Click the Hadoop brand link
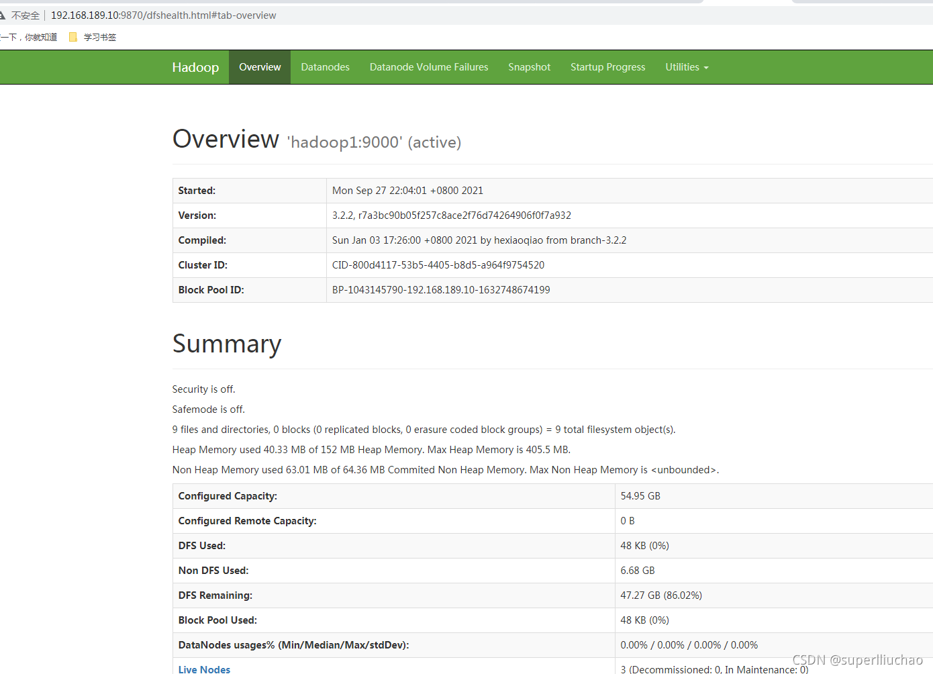The height and width of the screenshot is (674, 933). pos(195,67)
